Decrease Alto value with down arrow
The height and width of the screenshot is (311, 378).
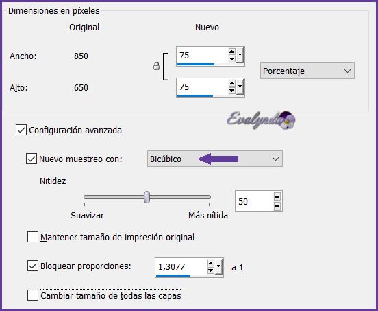231,91
